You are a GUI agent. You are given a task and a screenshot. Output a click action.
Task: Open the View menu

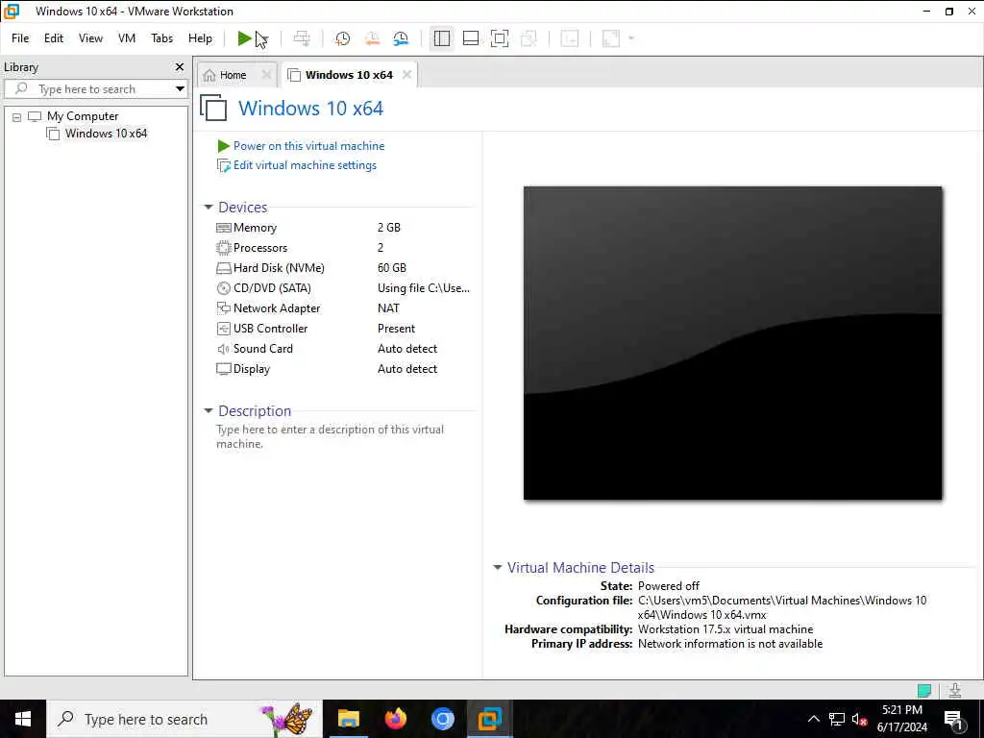point(90,38)
